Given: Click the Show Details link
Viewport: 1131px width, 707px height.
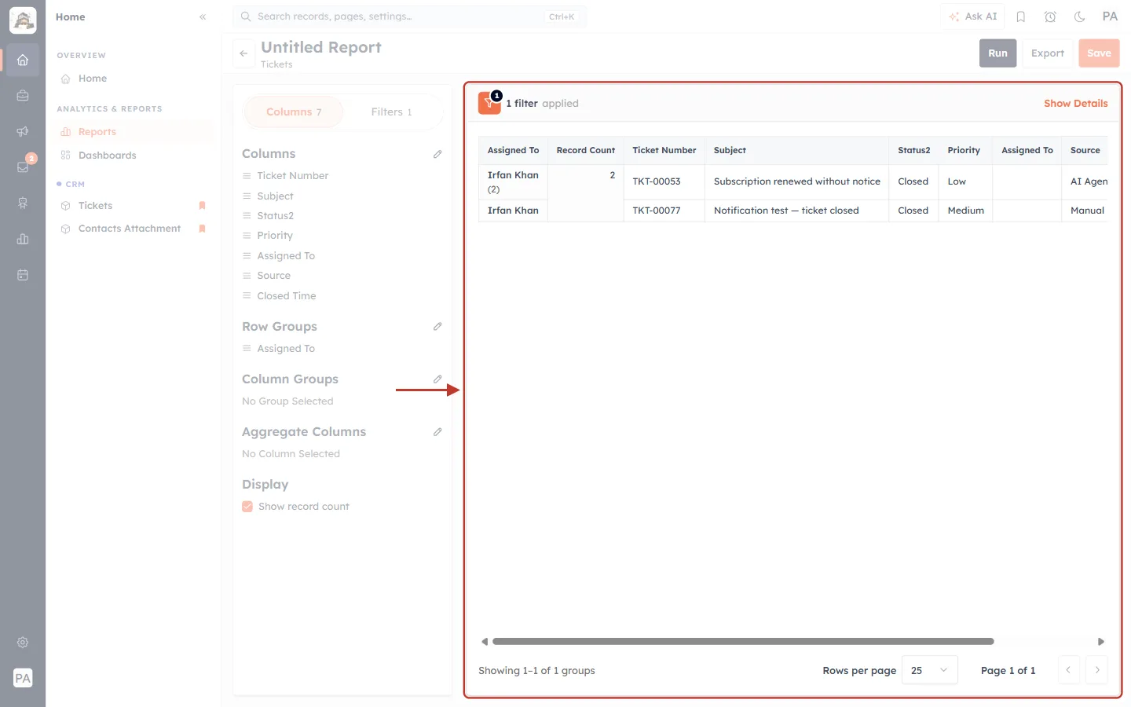Looking at the screenshot, I should [1075, 104].
